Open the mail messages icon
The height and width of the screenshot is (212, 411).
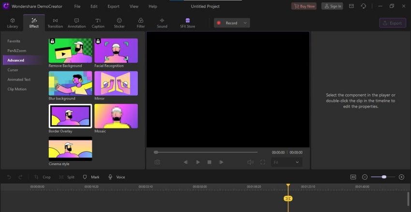tap(351, 6)
